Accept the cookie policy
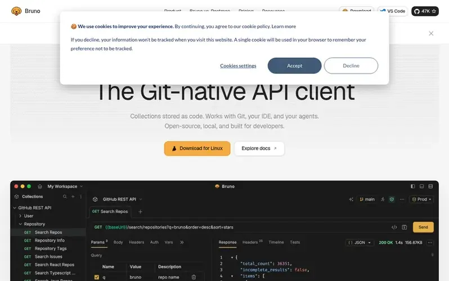The width and height of the screenshot is (449, 281). [x=294, y=66]
